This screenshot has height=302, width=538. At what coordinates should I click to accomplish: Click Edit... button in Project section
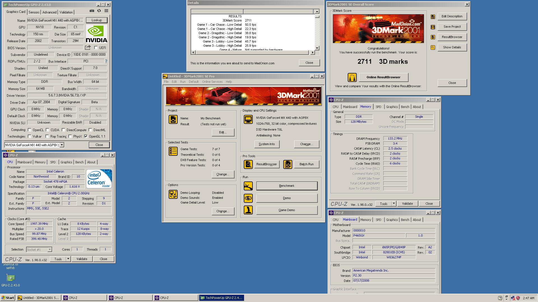click(x=223, y=132)
